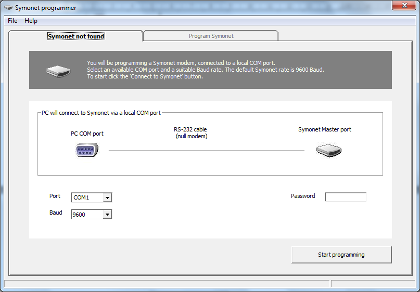Click 'PC will connect to Symonet via a local COM port' caption
Screen dimensions: 420x292
pyautogui.click(x=101, y=113)
